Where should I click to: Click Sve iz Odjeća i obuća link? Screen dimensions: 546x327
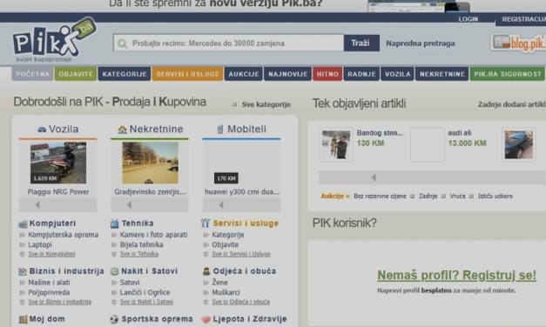(240, 302)
